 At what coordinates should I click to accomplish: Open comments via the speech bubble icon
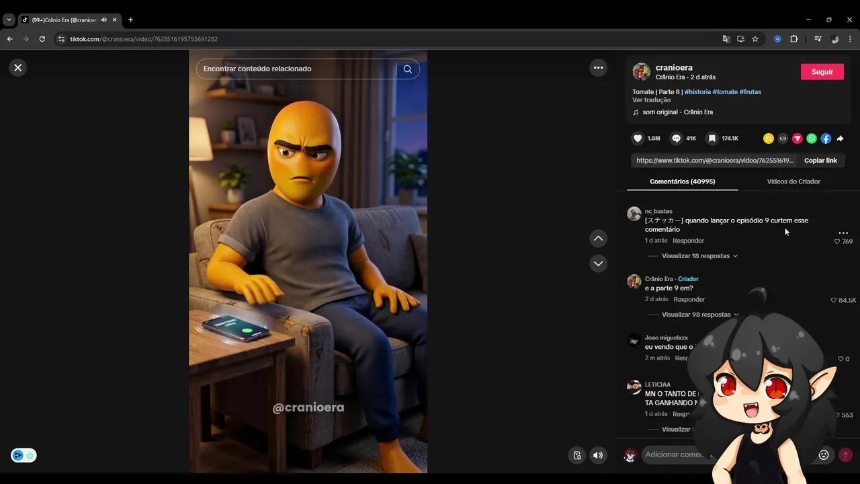676,138
